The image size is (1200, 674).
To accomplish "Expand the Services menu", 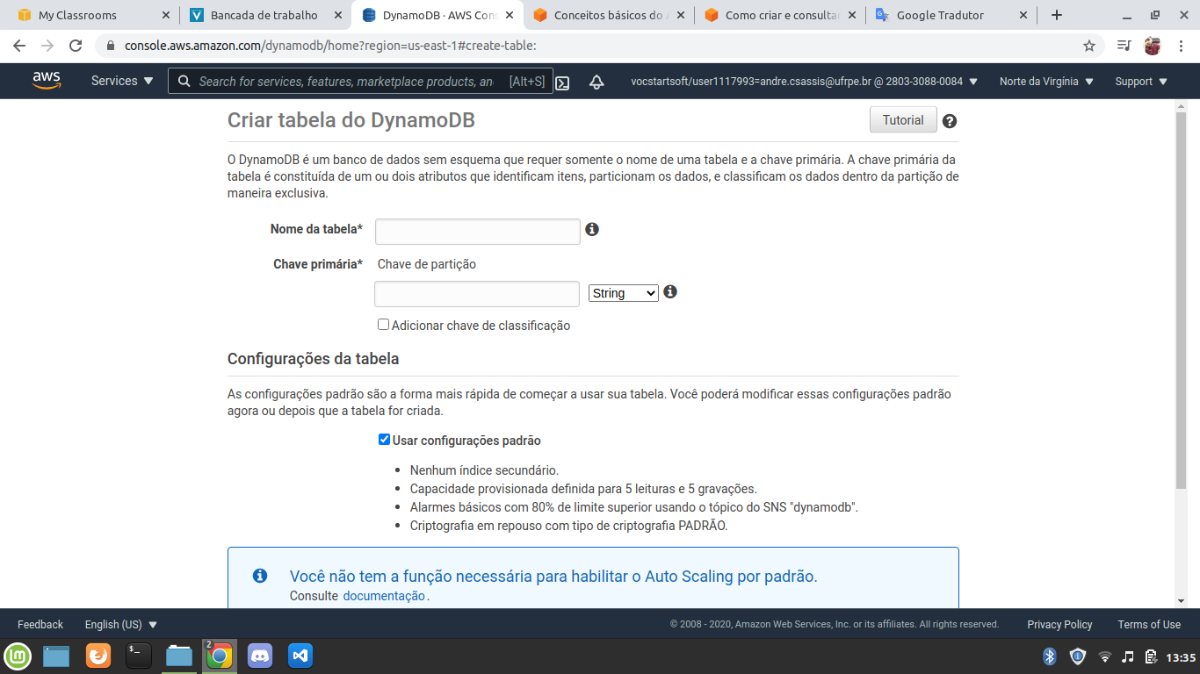I will [x=122, y=81].
